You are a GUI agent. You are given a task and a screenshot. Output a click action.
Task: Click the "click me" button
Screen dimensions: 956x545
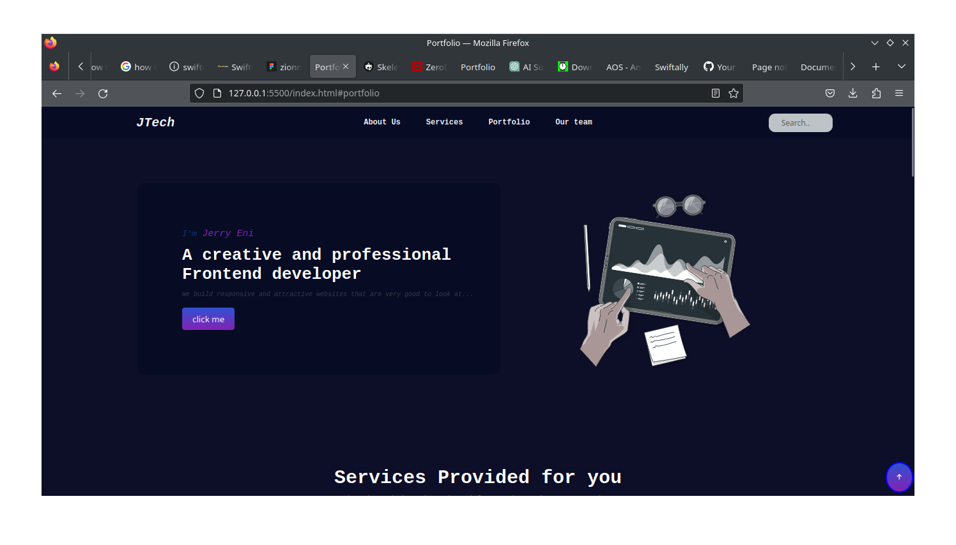pyautogui.click(x=208, y=319)
